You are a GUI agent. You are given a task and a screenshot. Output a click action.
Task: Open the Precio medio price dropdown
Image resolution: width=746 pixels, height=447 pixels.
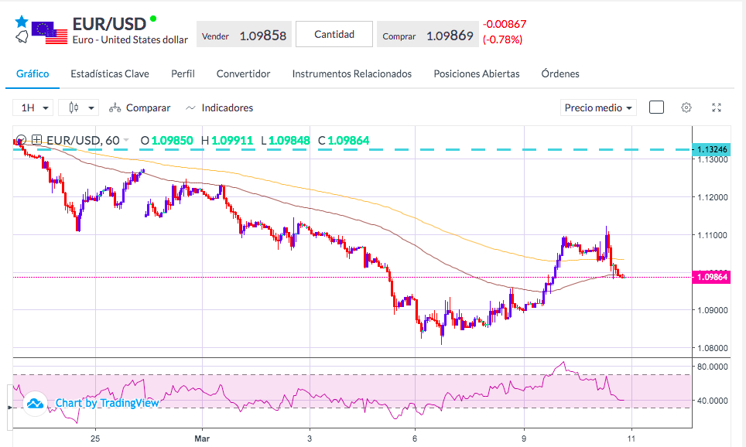(x=598, y=108)
